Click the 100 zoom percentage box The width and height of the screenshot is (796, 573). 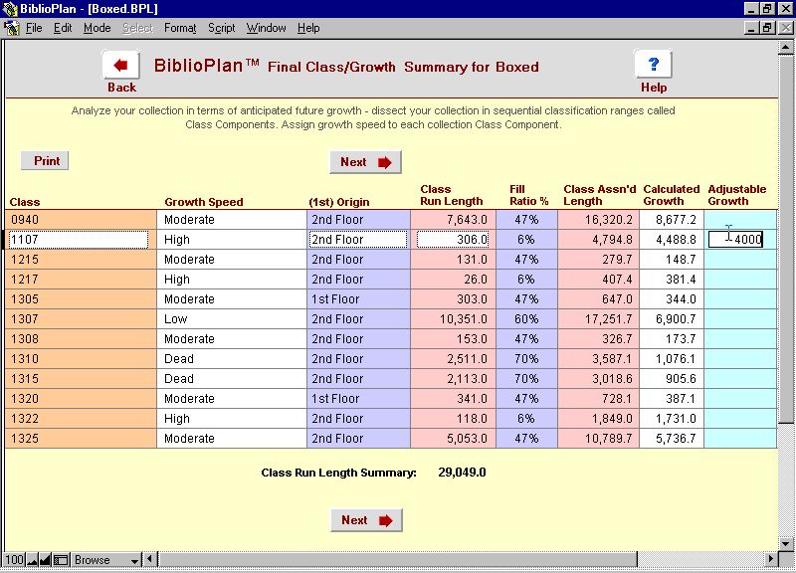click(x=14, y=560)
